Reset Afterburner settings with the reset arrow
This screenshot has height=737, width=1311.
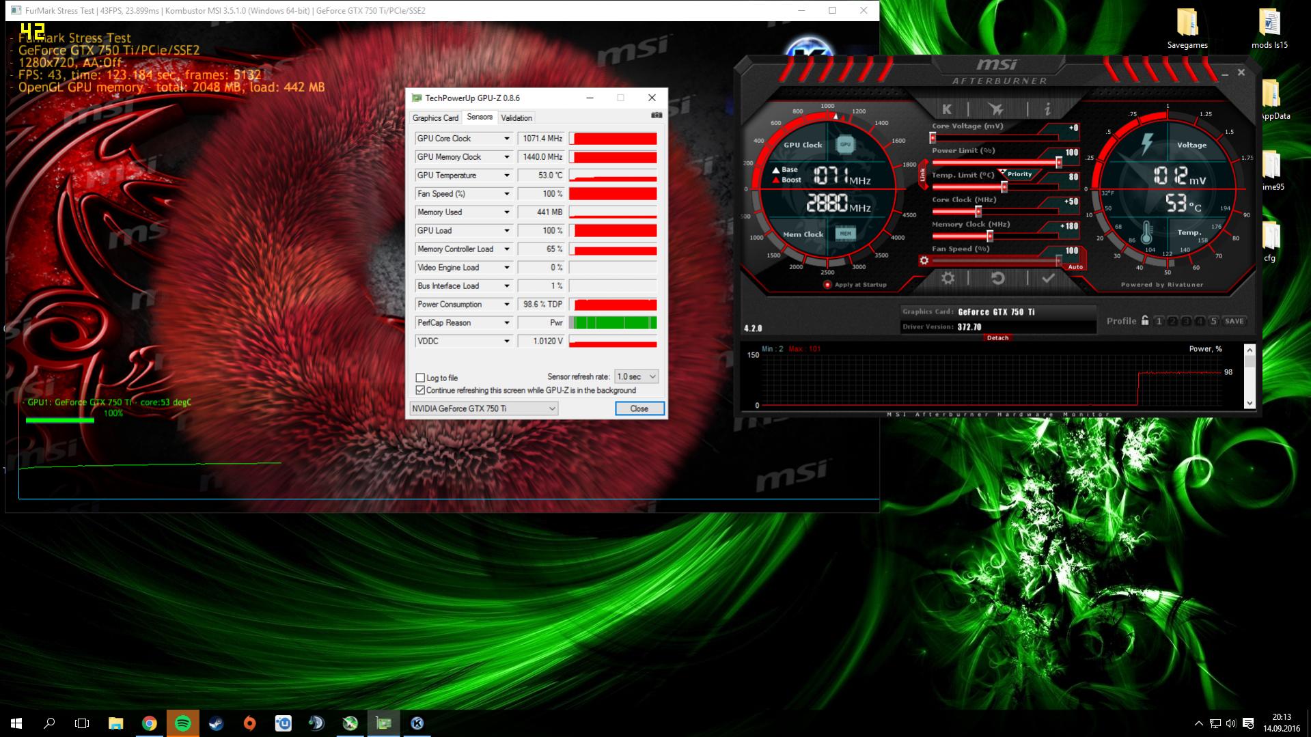(x=997, y=278)
